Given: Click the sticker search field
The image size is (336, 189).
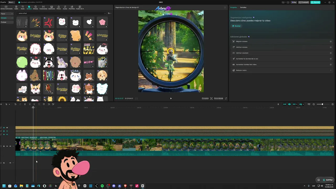Looking at the screenshot, I should pos(62,13).
